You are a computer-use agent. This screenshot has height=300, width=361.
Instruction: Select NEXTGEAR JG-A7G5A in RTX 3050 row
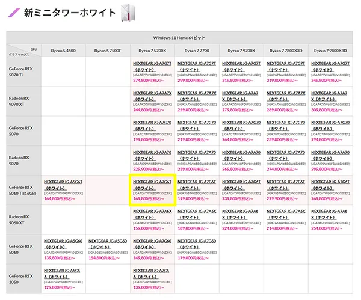click(152, 273)
